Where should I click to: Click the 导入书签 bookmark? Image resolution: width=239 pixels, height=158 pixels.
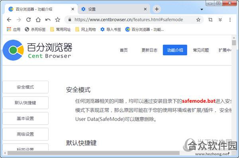111,29
